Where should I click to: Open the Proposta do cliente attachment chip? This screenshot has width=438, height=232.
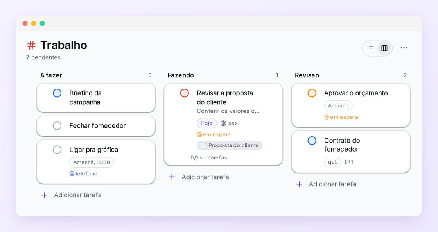point(230,145)
